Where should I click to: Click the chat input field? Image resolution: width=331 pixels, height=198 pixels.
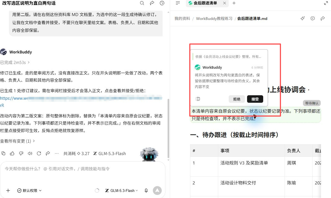click(x=83, y=169)
